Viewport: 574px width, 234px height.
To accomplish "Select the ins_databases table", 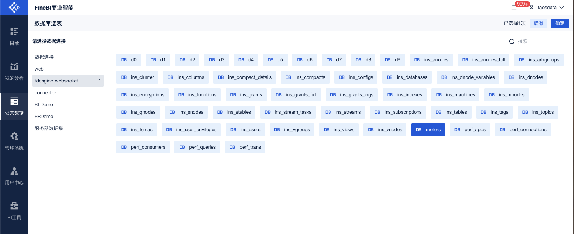I will pos(407,77).
